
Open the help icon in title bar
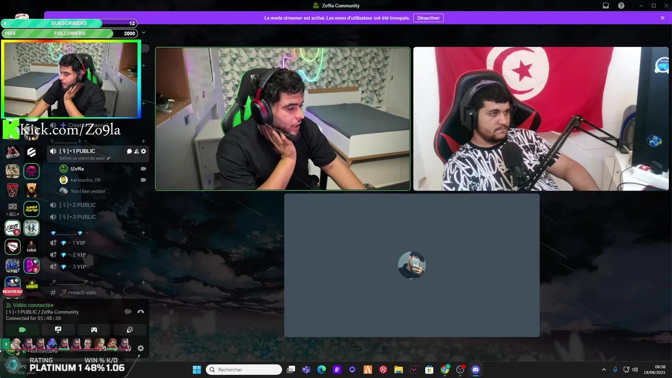click(621, 6)
